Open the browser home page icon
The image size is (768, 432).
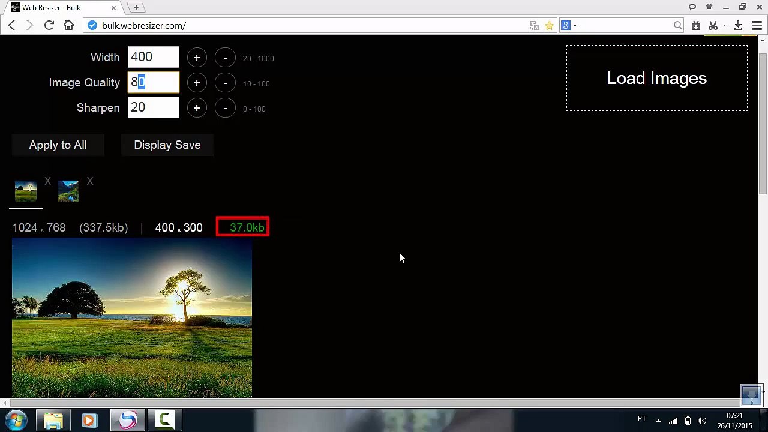coord(68,25)
